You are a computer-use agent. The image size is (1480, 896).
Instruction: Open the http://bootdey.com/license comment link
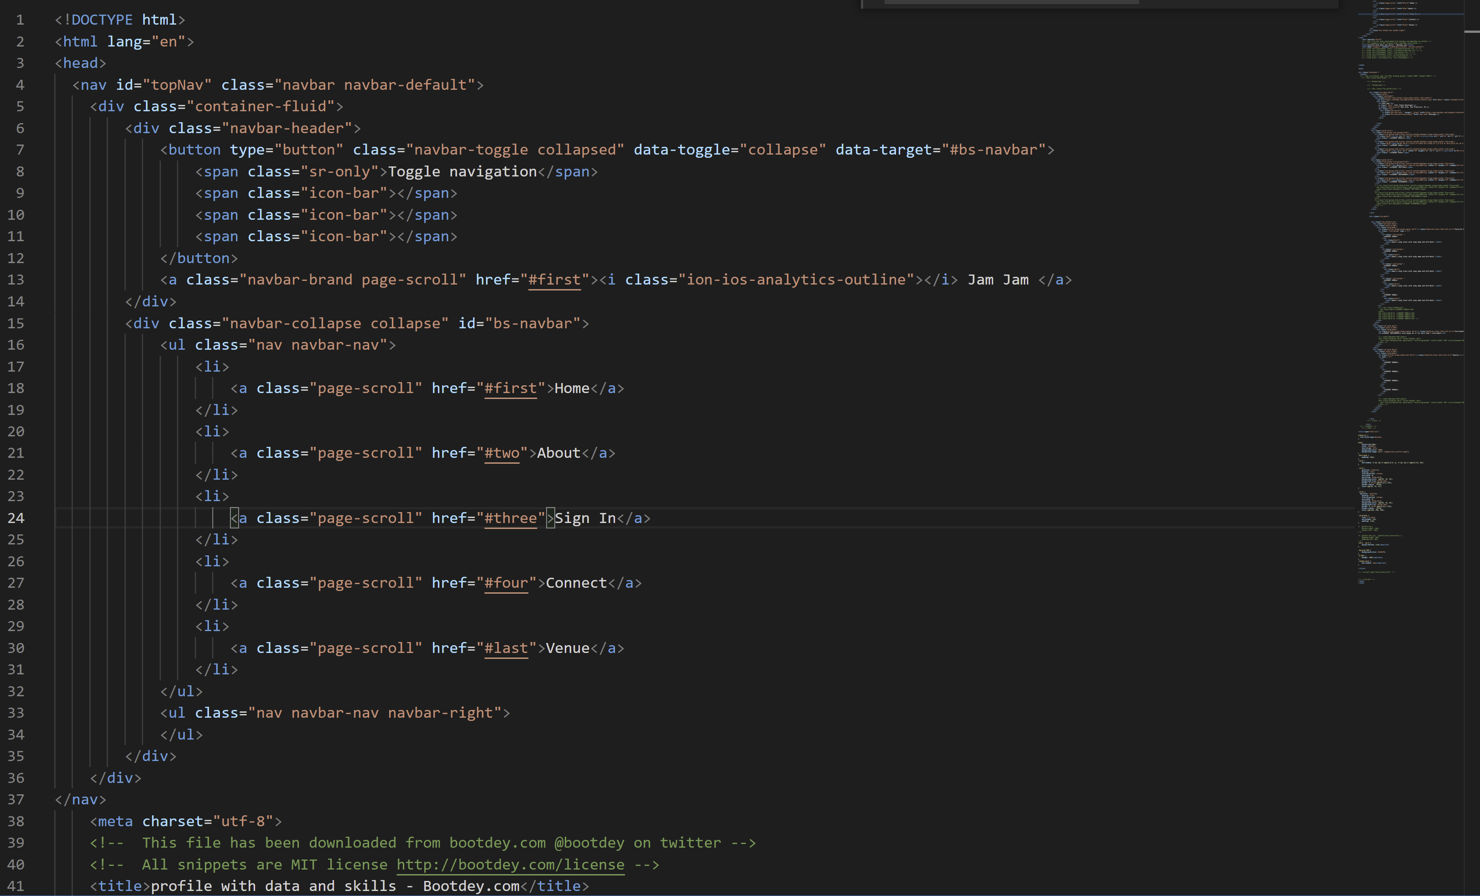point(510,864)
